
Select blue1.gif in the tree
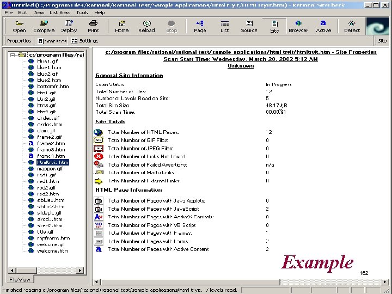[x=47, y=61]
